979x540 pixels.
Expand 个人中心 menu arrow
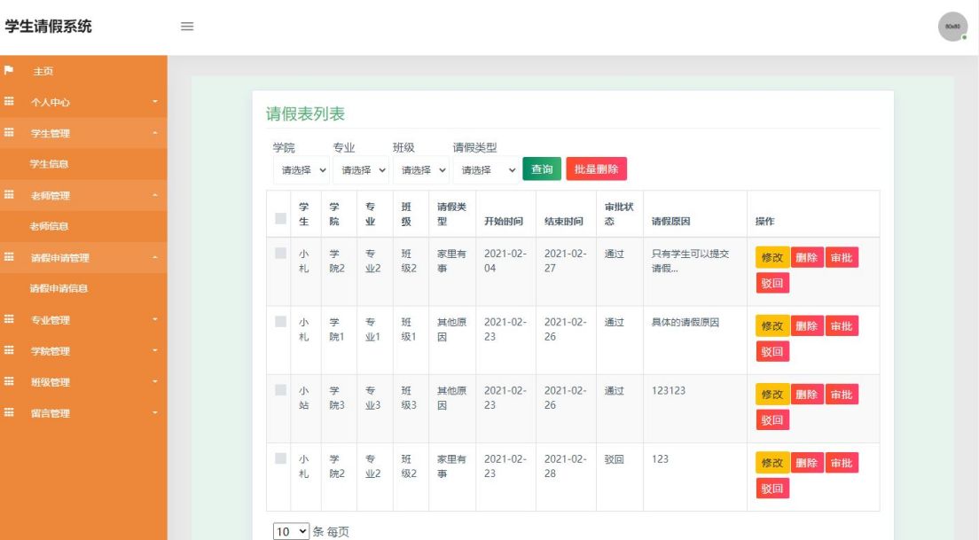point(155,101)
